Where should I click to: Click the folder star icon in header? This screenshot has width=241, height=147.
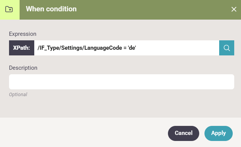pos(9,9)
